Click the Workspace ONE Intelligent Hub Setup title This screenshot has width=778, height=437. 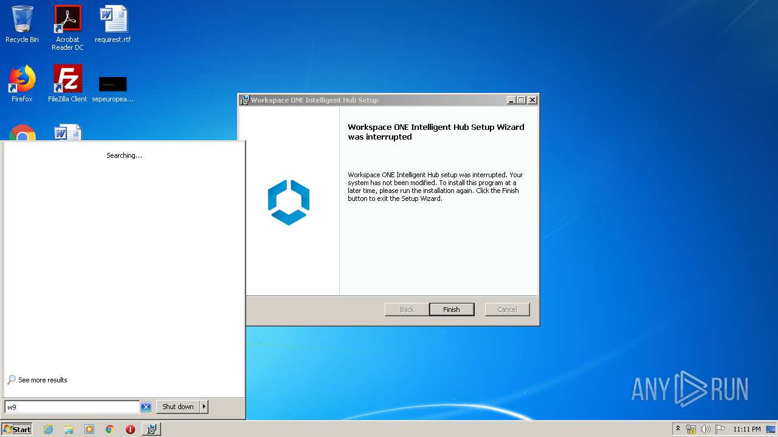[314, 100]
